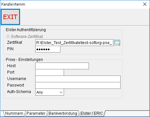Switch to the Parameter tab
Screen dimensions: 150x117
[x=36, y=113]
